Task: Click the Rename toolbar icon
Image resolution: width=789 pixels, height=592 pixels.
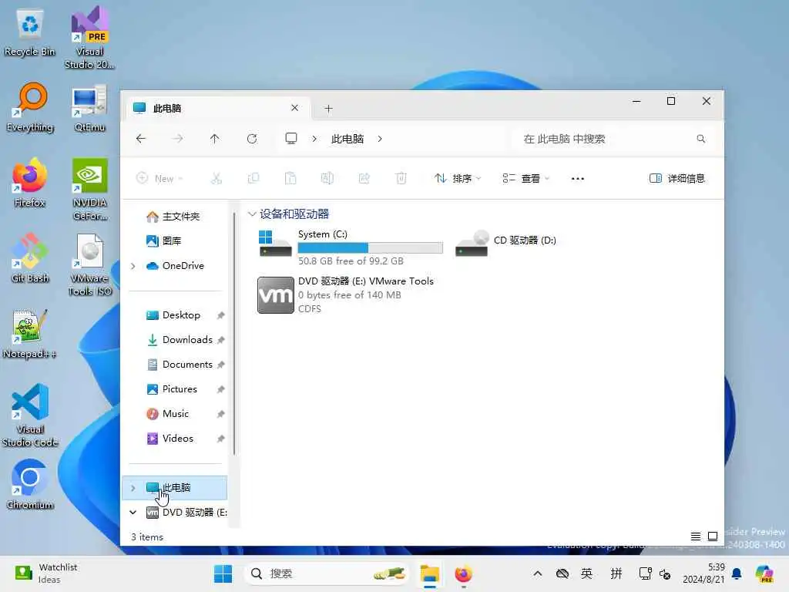Action: 327,178
